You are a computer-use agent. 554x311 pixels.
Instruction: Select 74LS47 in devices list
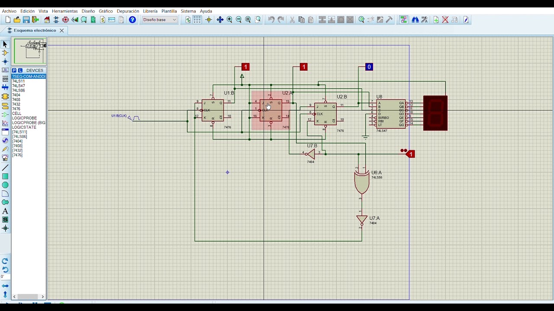pyautogui.click(x=18, y=86)
